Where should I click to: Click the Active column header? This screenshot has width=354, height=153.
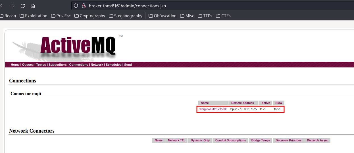(x=266, y=103)
